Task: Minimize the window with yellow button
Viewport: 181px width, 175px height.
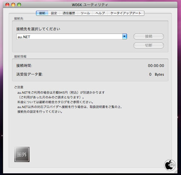Action: (x=13, y=5)
